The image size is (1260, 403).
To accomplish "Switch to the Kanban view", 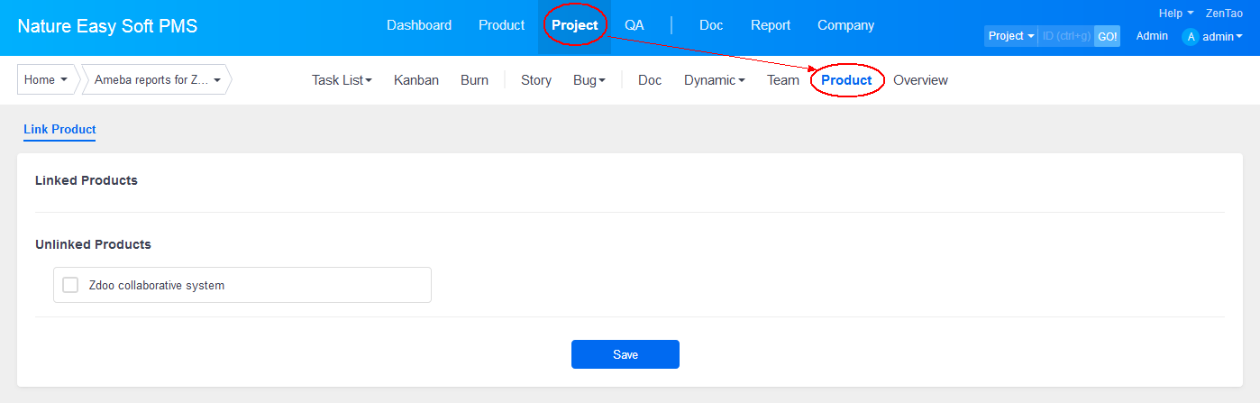I will pyautogui.click(x=416, y=80).
